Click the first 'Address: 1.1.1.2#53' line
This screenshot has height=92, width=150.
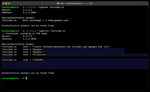point(19,13)
